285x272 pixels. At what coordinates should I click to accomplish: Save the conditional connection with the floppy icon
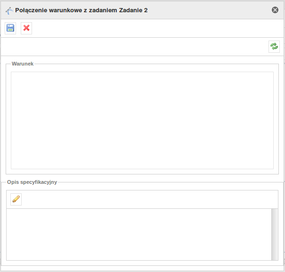pyautogui.click(x=10, y=28)
